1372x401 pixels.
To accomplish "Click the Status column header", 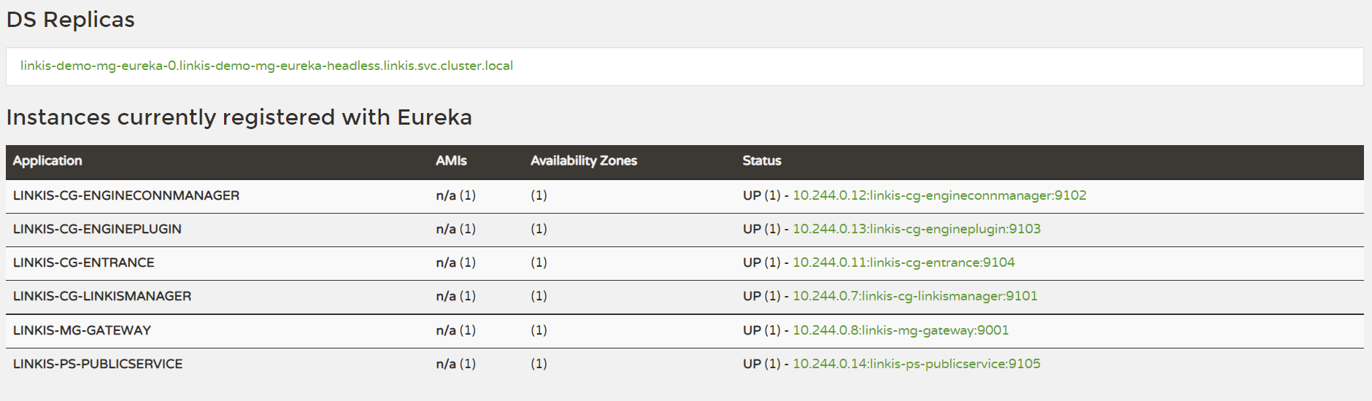I will (762, 161).
